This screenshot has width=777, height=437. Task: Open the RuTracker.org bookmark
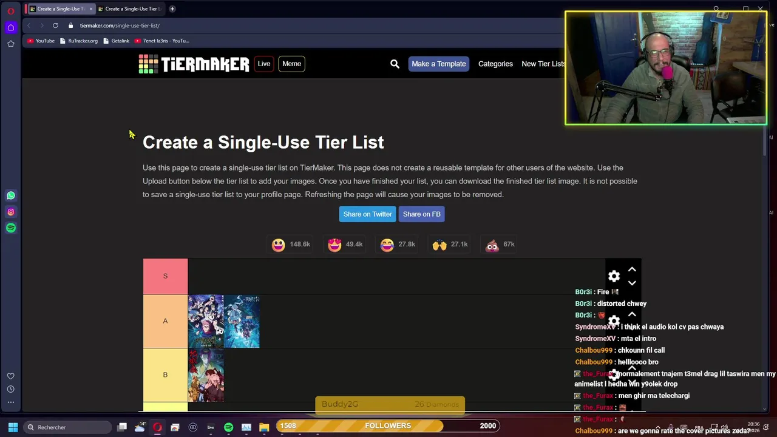tap(78, 41)
